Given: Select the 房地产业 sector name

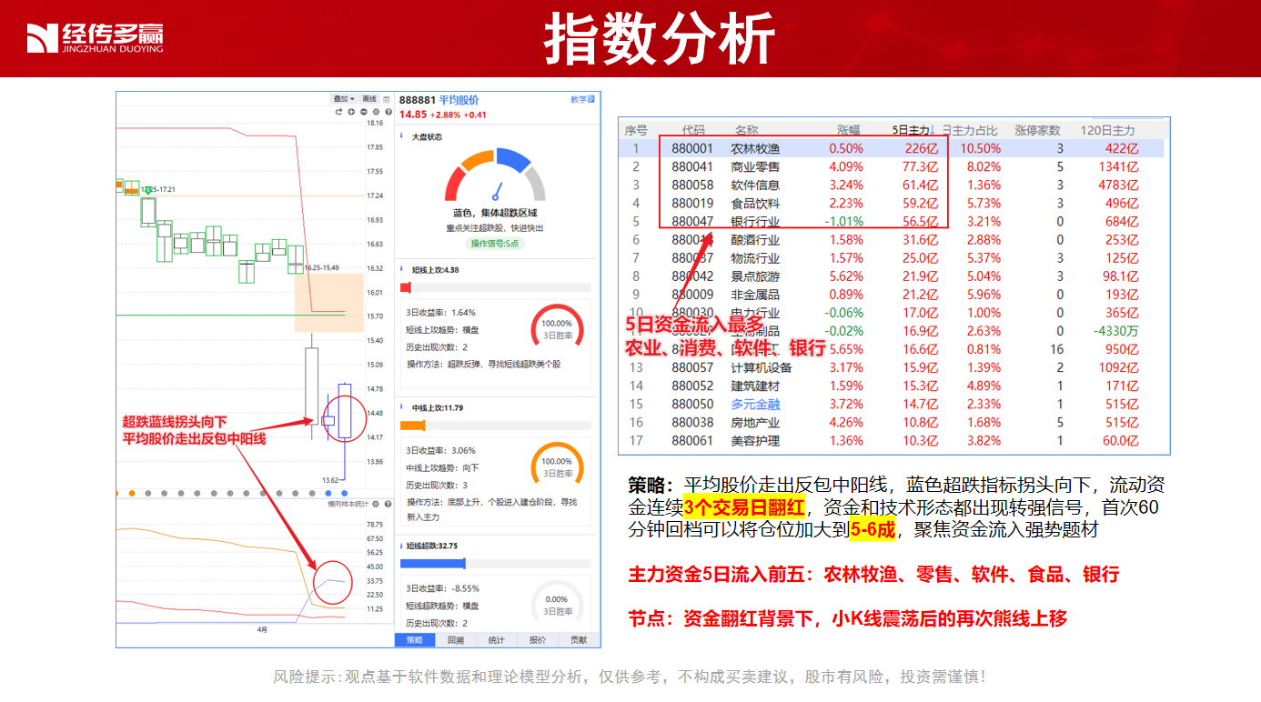Looking at the screenshot, I should (755, 422).
